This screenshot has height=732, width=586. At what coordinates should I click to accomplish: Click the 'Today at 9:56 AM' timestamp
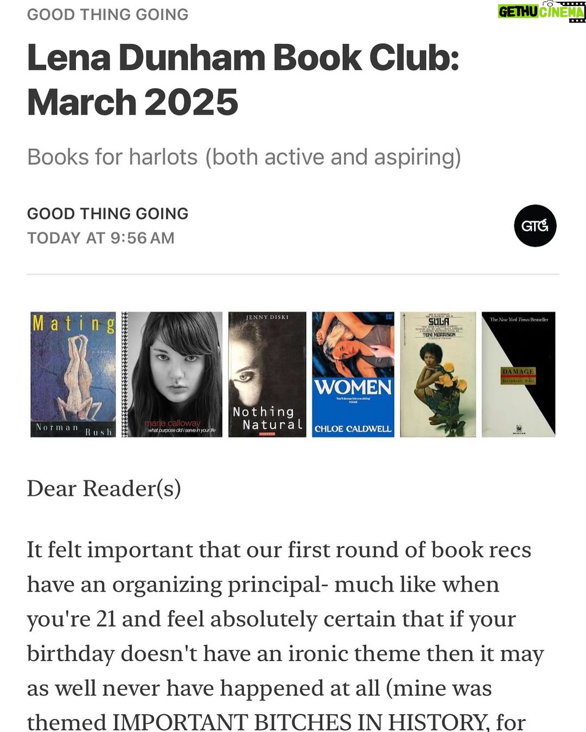101,238
